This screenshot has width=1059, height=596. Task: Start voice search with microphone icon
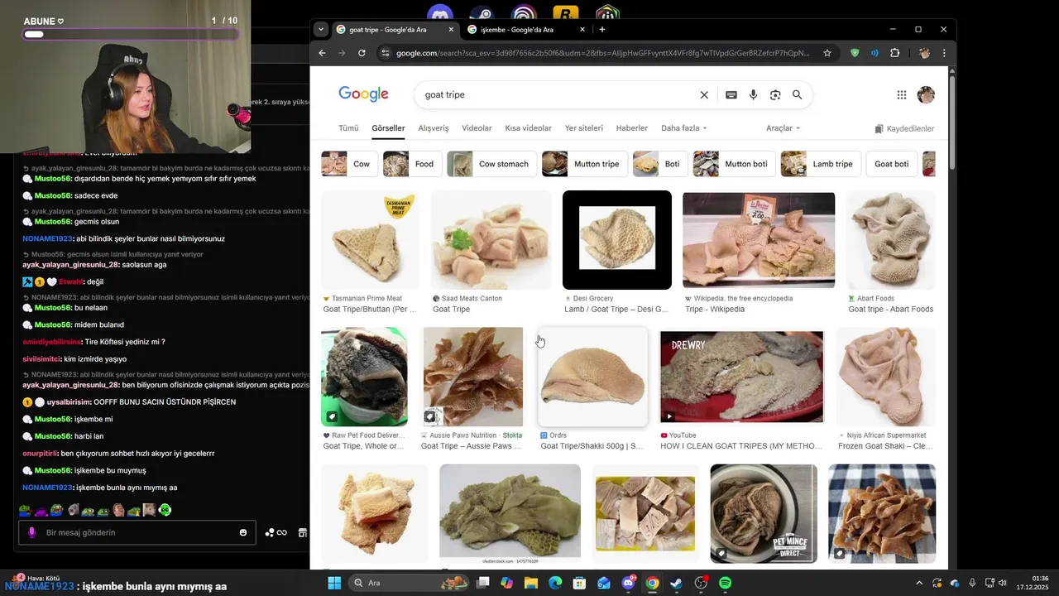coord(753,95)
